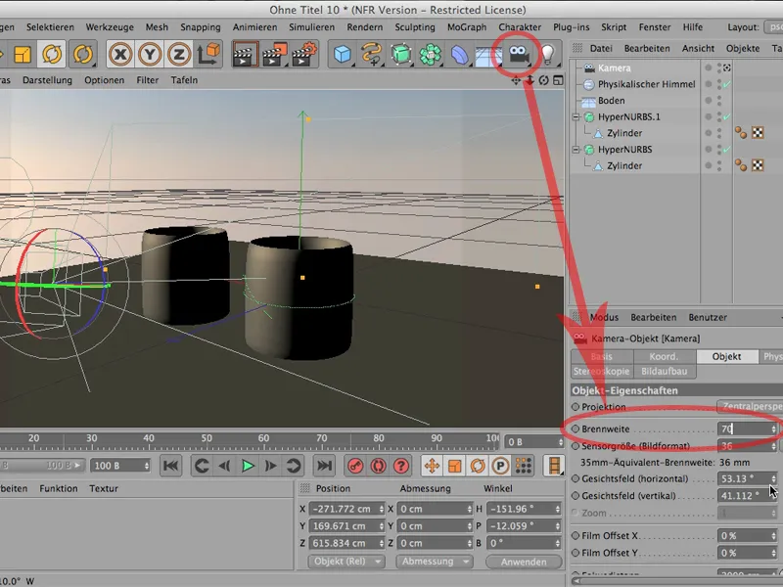The image size is (783, 587).
Task: Add a cube primitive object
Action: pos(343,54)
